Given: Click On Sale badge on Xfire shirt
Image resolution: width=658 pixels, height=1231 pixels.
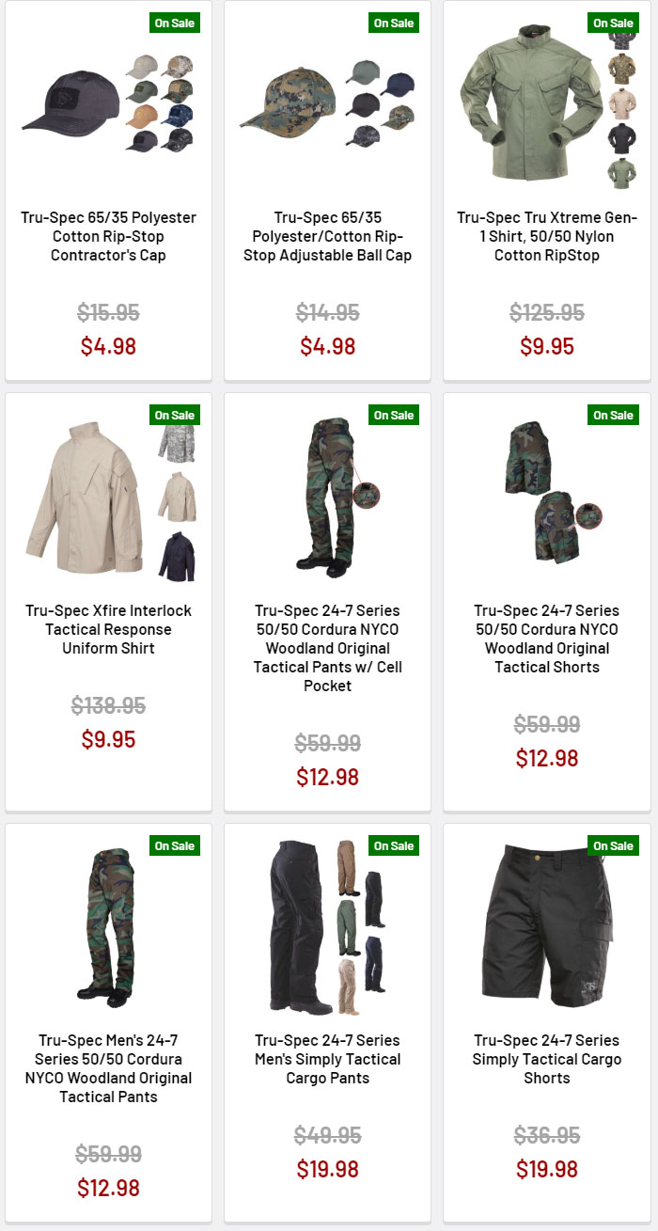Looking at the screenshot, I should [x=174, y=415].
